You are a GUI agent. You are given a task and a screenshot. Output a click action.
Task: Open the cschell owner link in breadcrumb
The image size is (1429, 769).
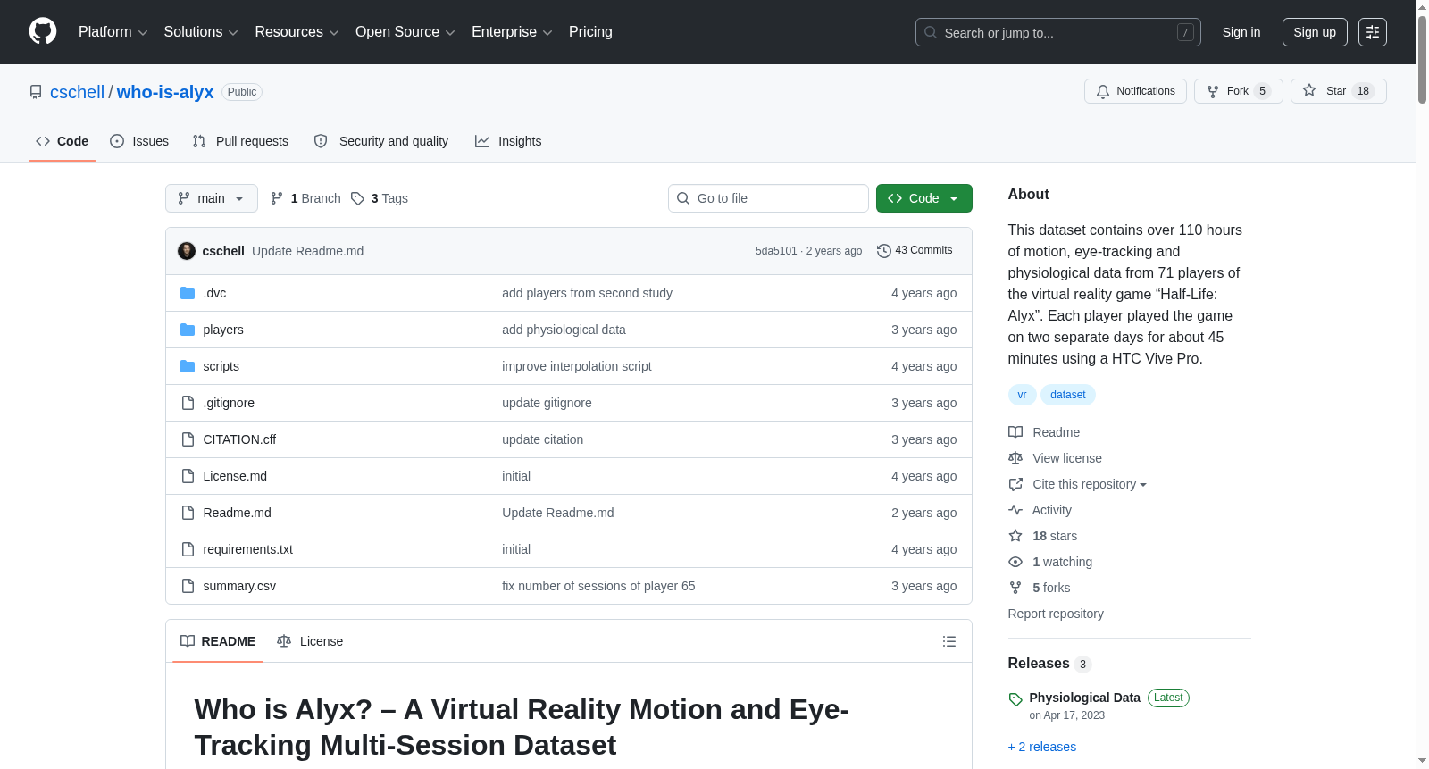pos(78,92)
